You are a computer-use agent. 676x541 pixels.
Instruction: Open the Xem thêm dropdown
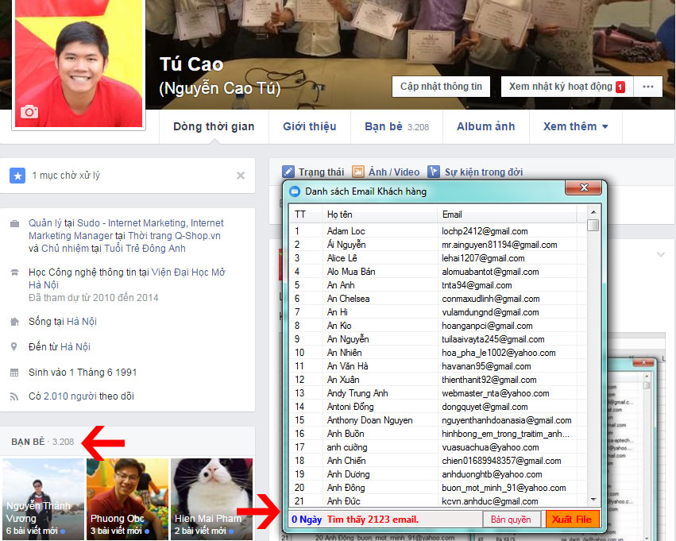(570, 126)
